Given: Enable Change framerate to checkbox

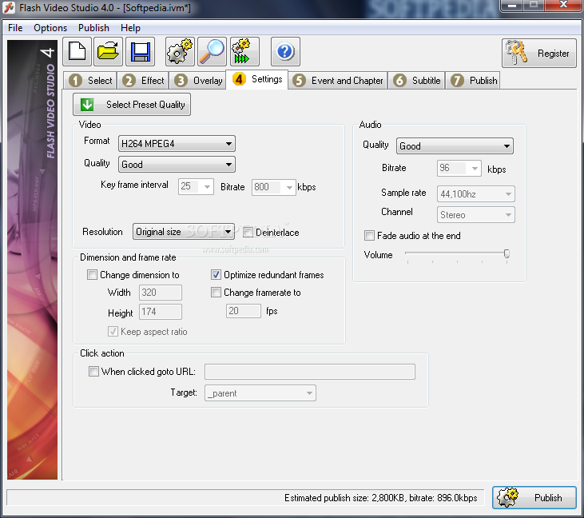Looking at the screenshot, I should coord(216,292).
